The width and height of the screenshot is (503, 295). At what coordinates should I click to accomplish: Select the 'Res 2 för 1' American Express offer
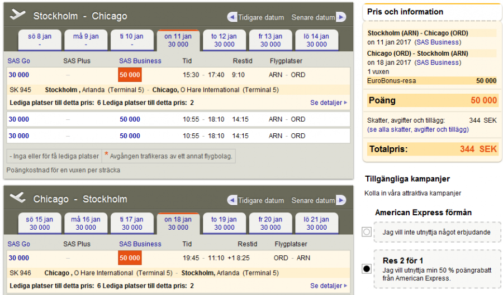[x=367, y=269]
